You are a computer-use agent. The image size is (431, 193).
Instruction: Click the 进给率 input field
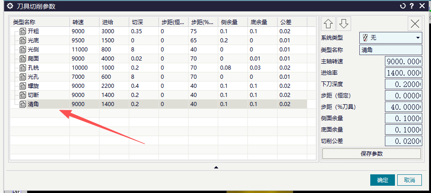pyautogui.click(x=403, y=73)
